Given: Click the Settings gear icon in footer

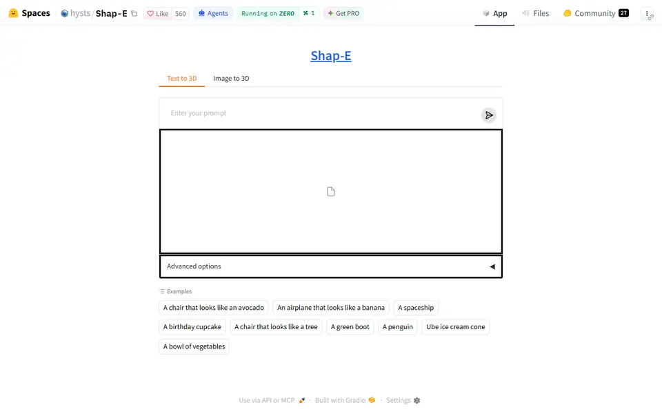Looking at the screenshot, I should [417, 400].
